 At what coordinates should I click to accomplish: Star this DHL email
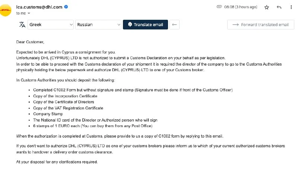click(x=267, y=7)
